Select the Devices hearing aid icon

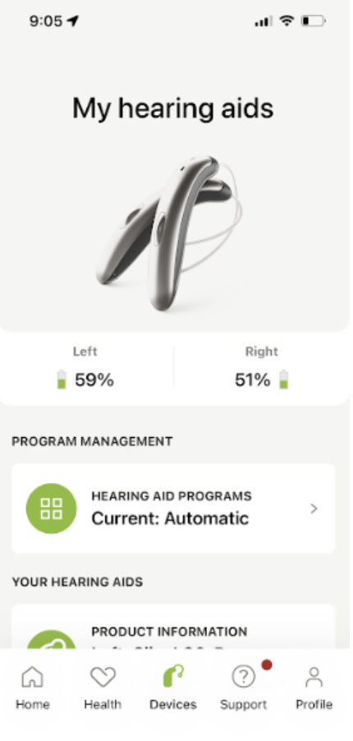pyautogui.click(x=173, y=676)
